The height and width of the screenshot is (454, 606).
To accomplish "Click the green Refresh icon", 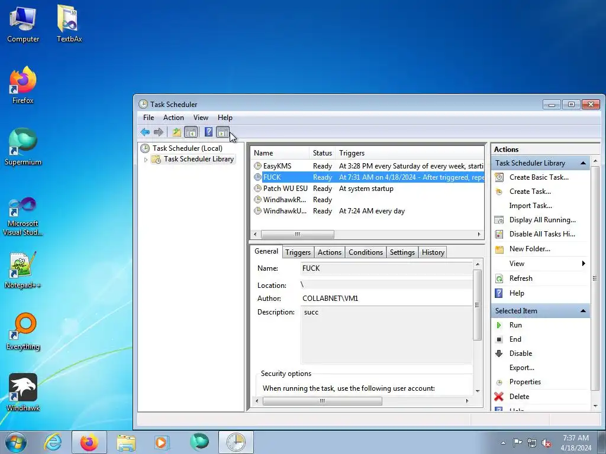I will pyautogui.click(x=499, y=278).
